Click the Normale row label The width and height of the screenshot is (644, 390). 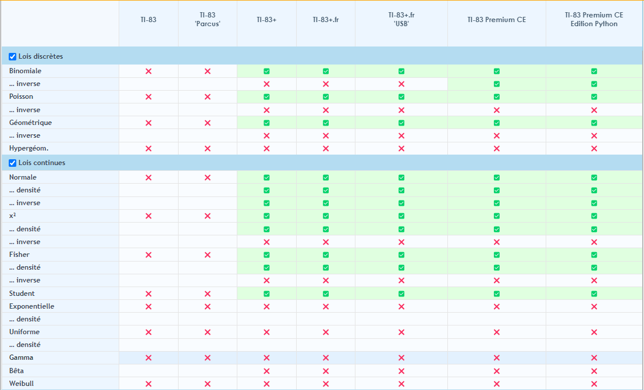[23, 177]
